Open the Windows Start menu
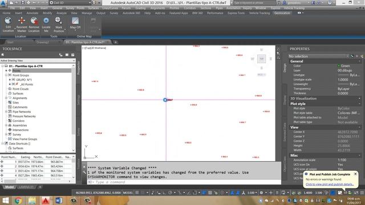This screenshot has height=205, width=365. [x=5, y=200]
